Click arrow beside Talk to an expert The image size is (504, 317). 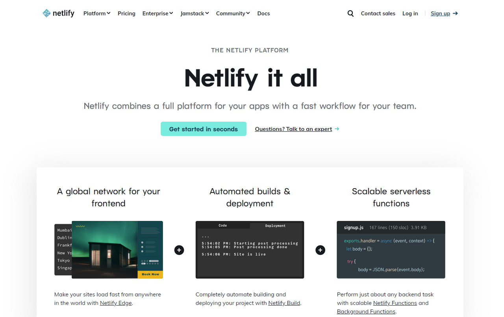click(337, 129)
